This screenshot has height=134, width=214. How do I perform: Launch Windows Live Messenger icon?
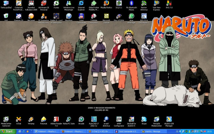pos(69,5)
